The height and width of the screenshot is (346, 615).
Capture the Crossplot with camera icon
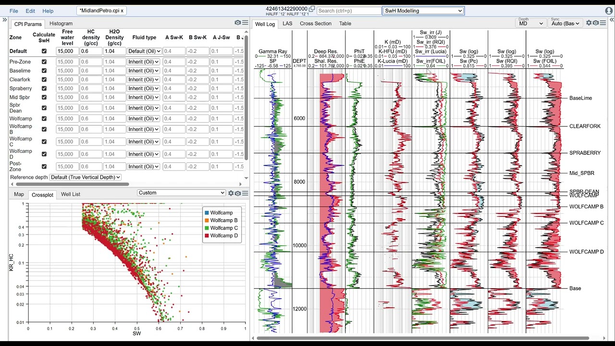(x=237, y=193)
